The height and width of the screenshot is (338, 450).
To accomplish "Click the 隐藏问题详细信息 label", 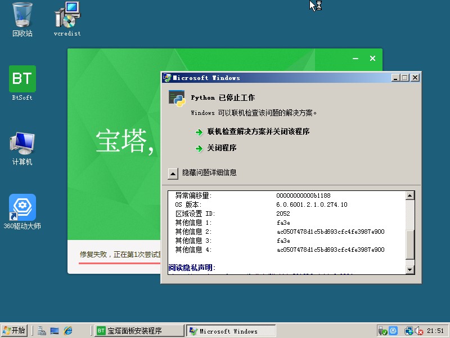I will (x=209, y=172).
